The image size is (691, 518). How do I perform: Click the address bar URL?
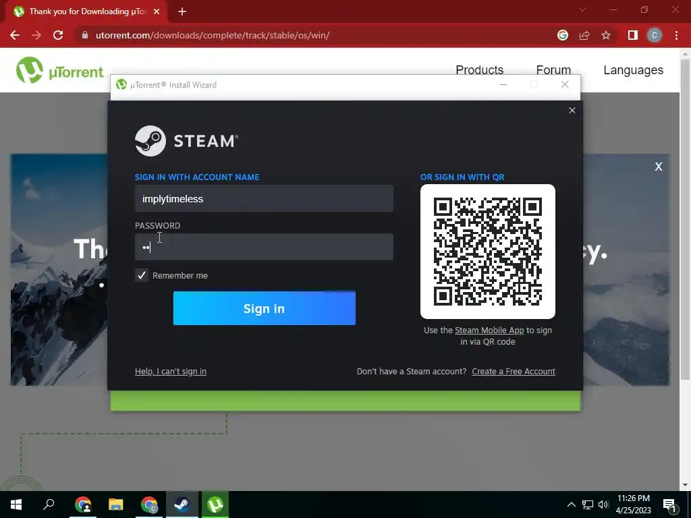tap(213, 35)
